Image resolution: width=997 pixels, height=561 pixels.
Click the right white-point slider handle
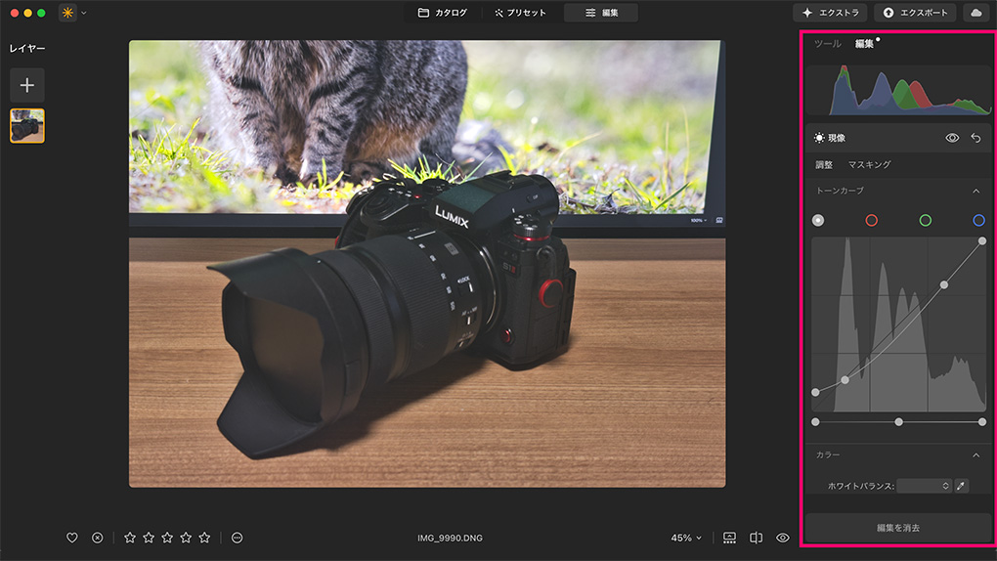[982, 421]
